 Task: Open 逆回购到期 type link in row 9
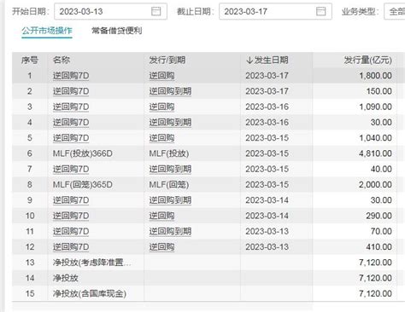(170, 200)
